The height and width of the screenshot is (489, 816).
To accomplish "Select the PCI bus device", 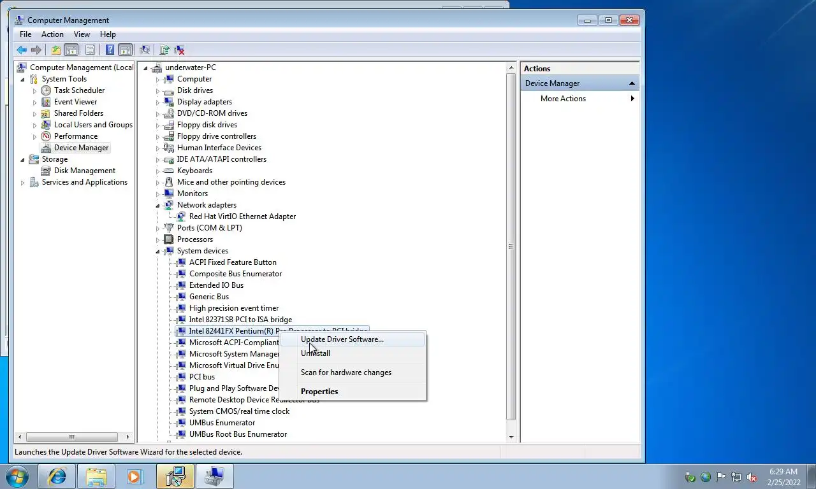I will coord(202,377).
